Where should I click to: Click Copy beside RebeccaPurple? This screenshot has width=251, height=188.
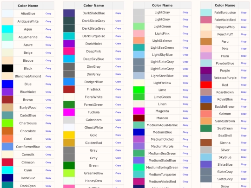[244, 78]
